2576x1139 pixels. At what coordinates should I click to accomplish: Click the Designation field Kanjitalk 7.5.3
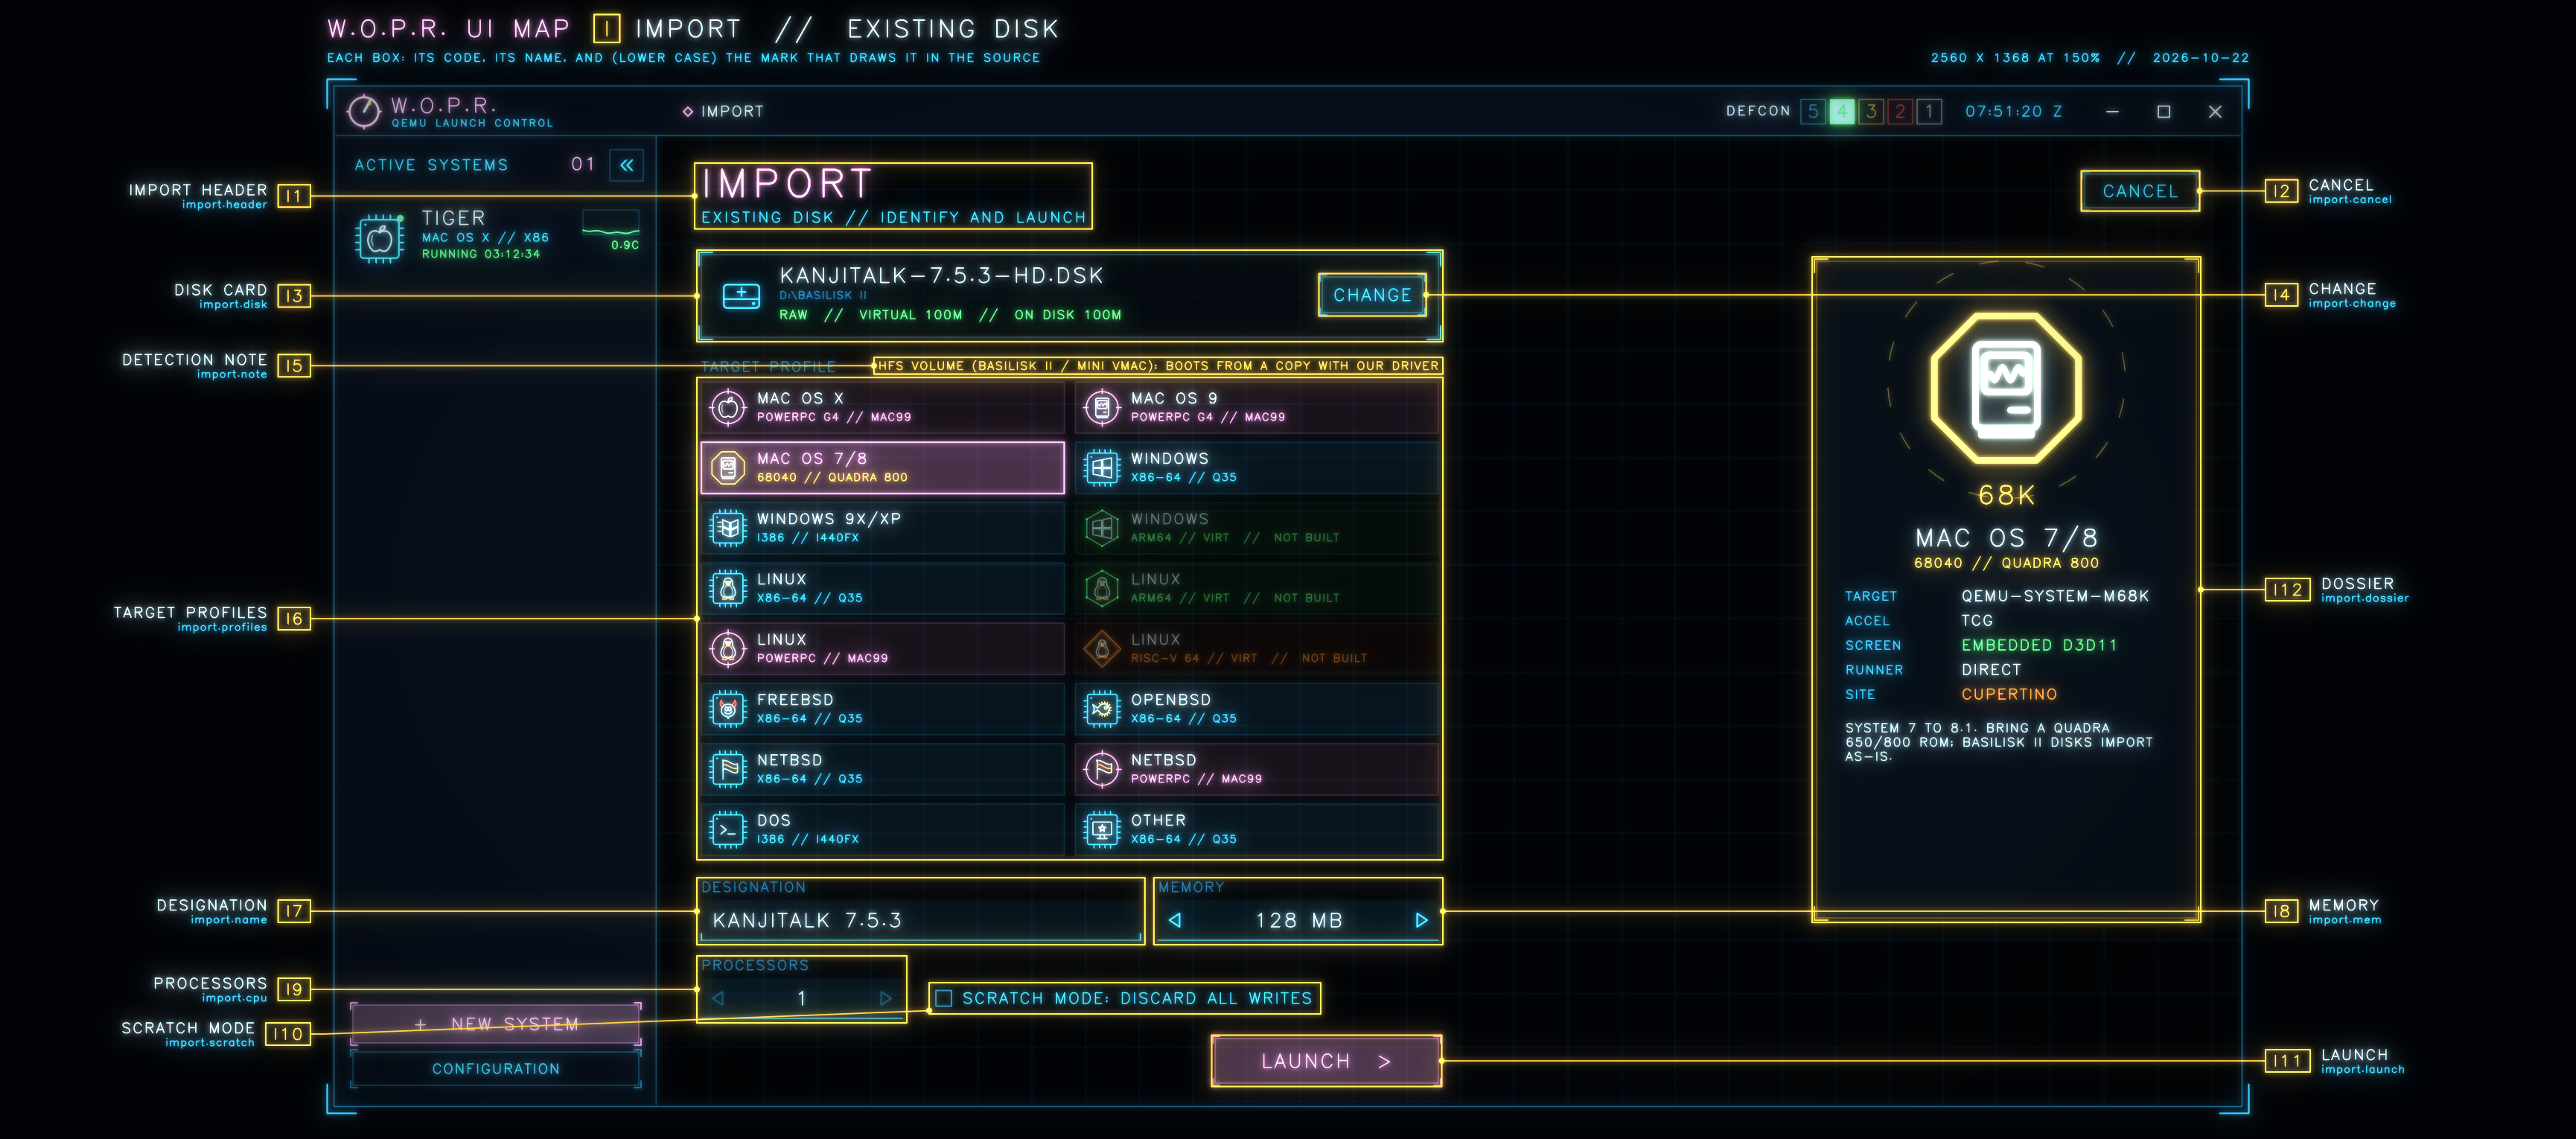[x=920, y=920]
